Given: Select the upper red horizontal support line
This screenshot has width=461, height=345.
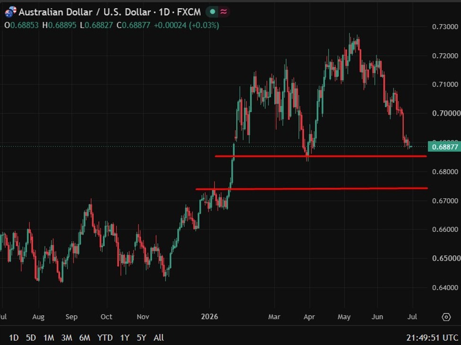Looking at the screenshot, I should (321, 156).
